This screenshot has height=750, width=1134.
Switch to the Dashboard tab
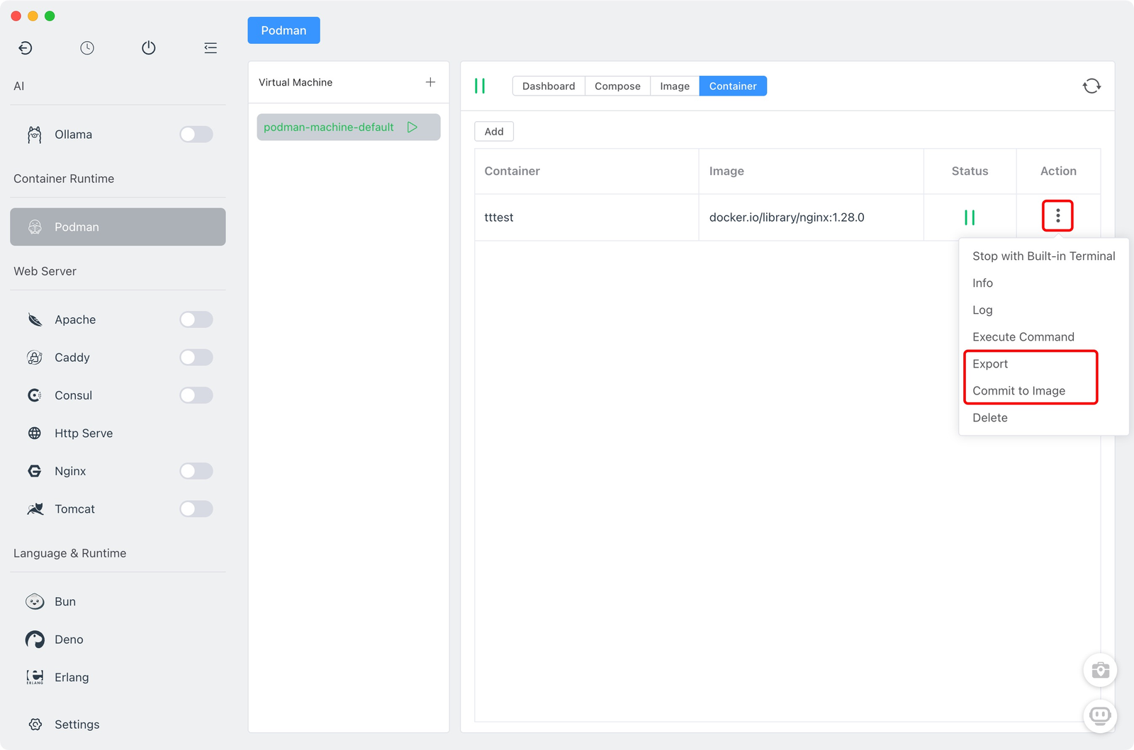click(x=549, y=86)
